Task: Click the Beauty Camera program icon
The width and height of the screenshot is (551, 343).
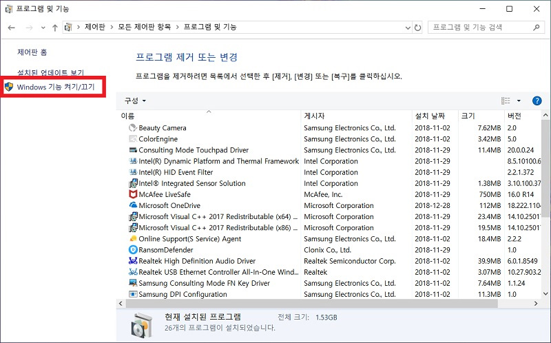Action: tap(133, 128)
